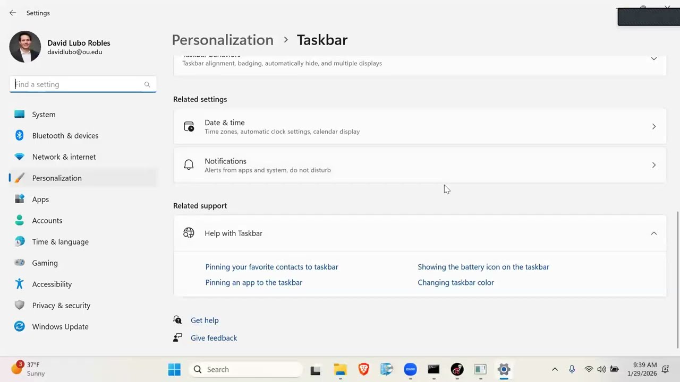Click the Windows Start button
The height and width of the screenshot is (382, 680).
click(x=174, y=369)
